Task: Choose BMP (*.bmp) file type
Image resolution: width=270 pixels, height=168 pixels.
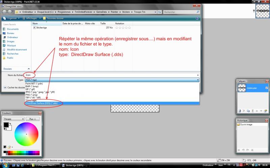Action: (112, 86)
